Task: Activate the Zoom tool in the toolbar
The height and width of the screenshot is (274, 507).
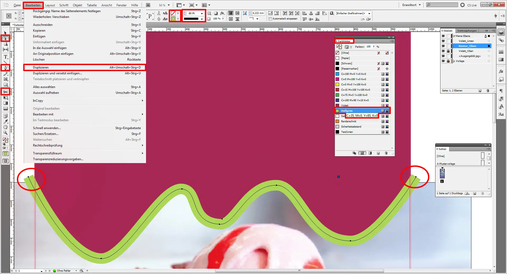Action: point(5,133)
